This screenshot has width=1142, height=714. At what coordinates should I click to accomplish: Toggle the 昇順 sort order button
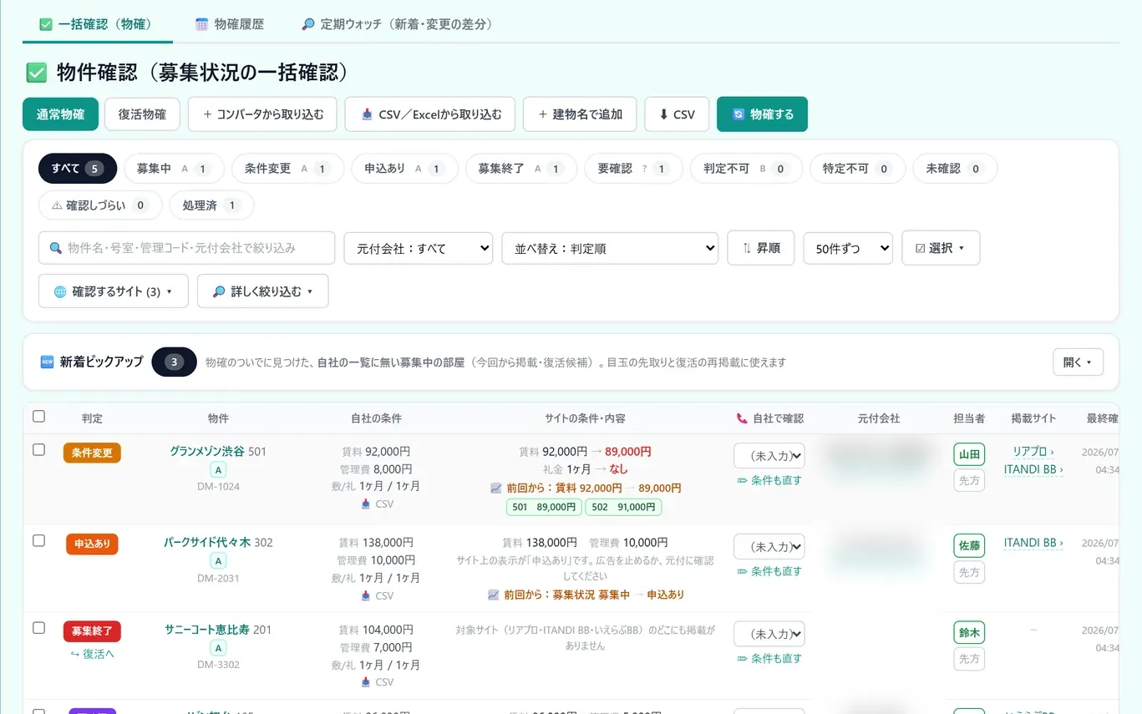(x=761, y=248)
